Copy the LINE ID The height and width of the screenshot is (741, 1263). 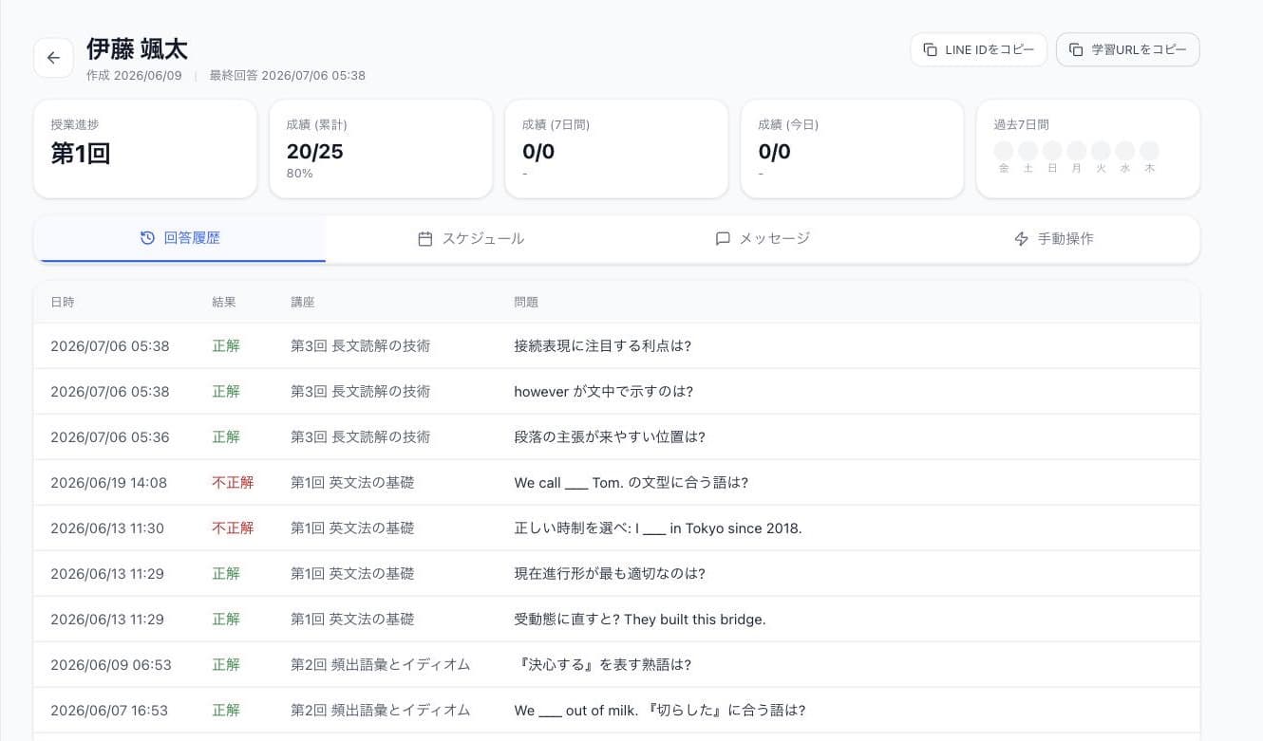click(978, 49)
